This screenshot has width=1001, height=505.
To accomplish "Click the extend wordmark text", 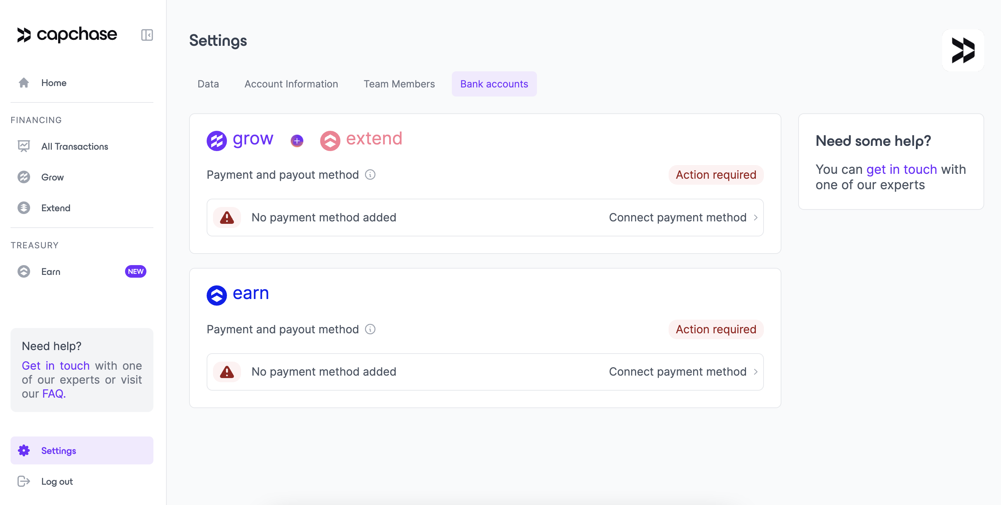I will pos(374,138).
